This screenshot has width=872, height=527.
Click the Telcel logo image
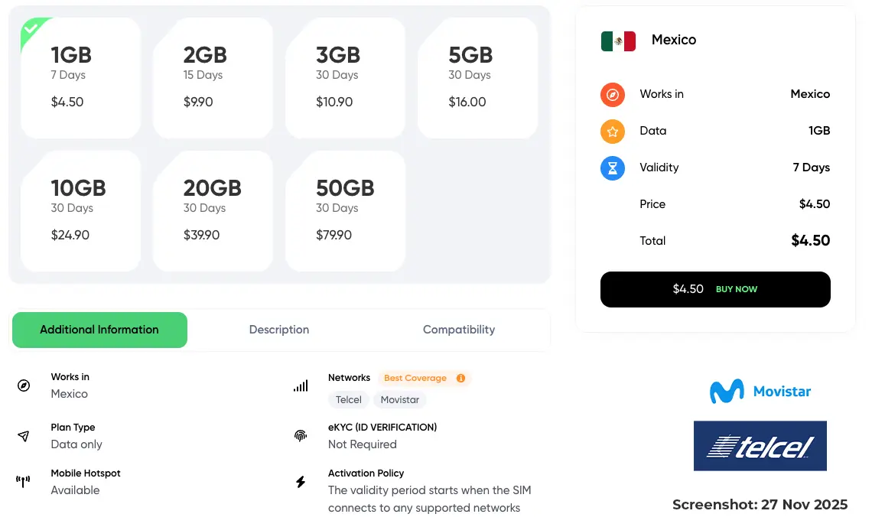point(760,446)
